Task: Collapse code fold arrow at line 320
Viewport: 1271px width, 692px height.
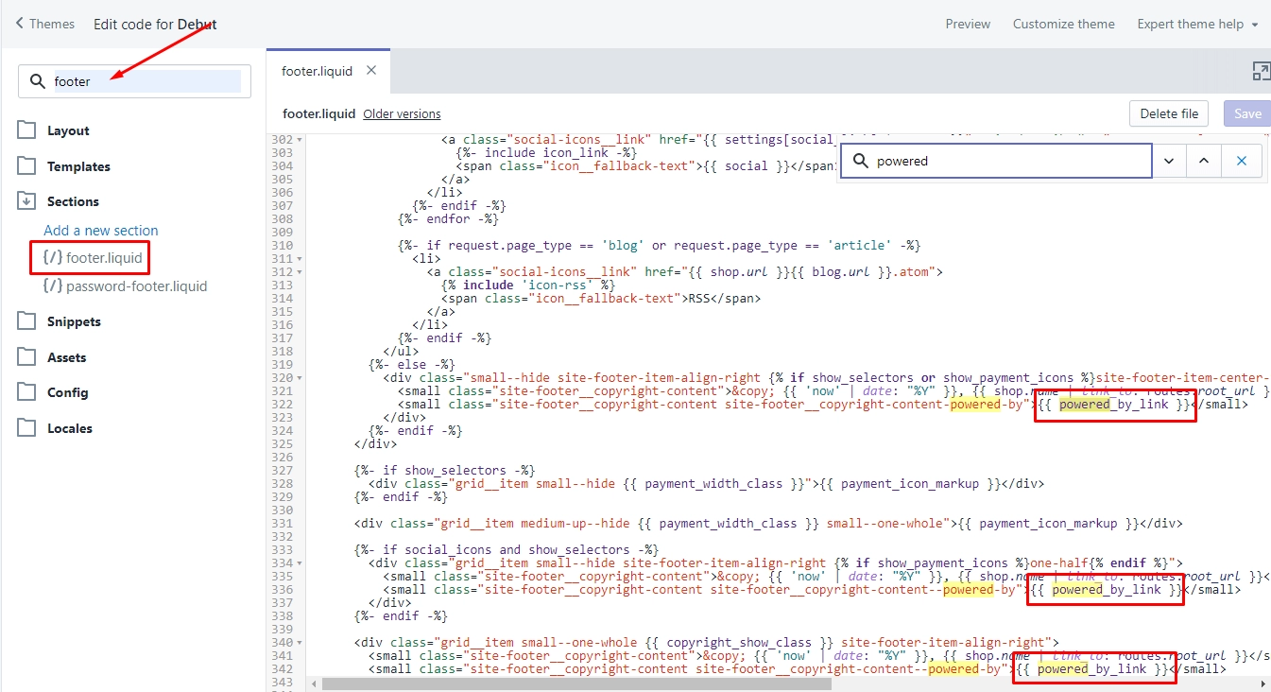Action: 301,378
